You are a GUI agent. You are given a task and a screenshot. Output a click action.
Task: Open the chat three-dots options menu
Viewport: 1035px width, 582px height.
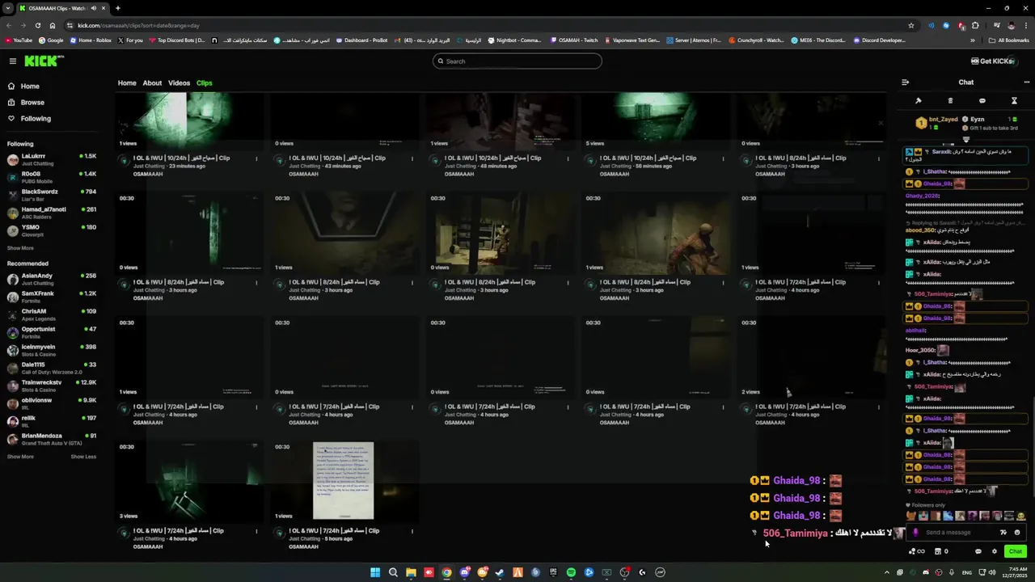(x=1027, y=82)
